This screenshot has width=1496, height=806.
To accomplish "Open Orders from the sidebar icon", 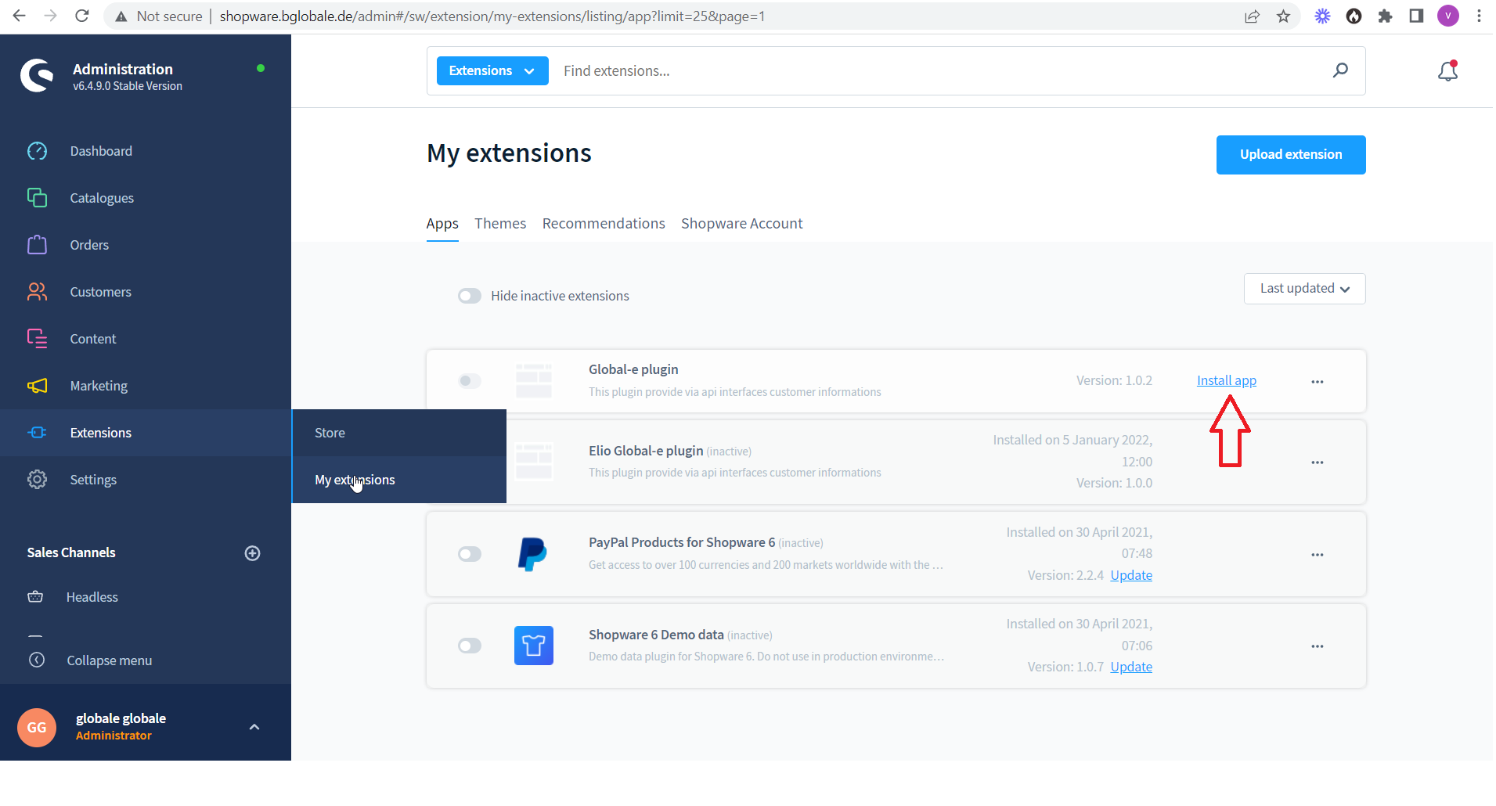I will [x=37, y=244].
